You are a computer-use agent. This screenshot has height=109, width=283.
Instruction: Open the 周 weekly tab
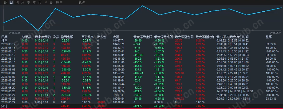[17, 2]
